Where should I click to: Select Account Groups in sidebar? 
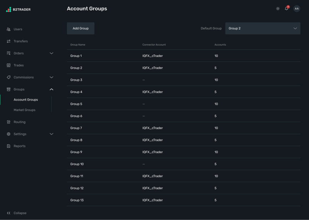click(x=25, y=100)
